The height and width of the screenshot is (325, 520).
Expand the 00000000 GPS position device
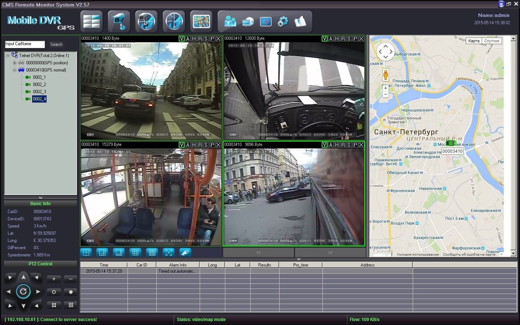(x=14, y=63)
